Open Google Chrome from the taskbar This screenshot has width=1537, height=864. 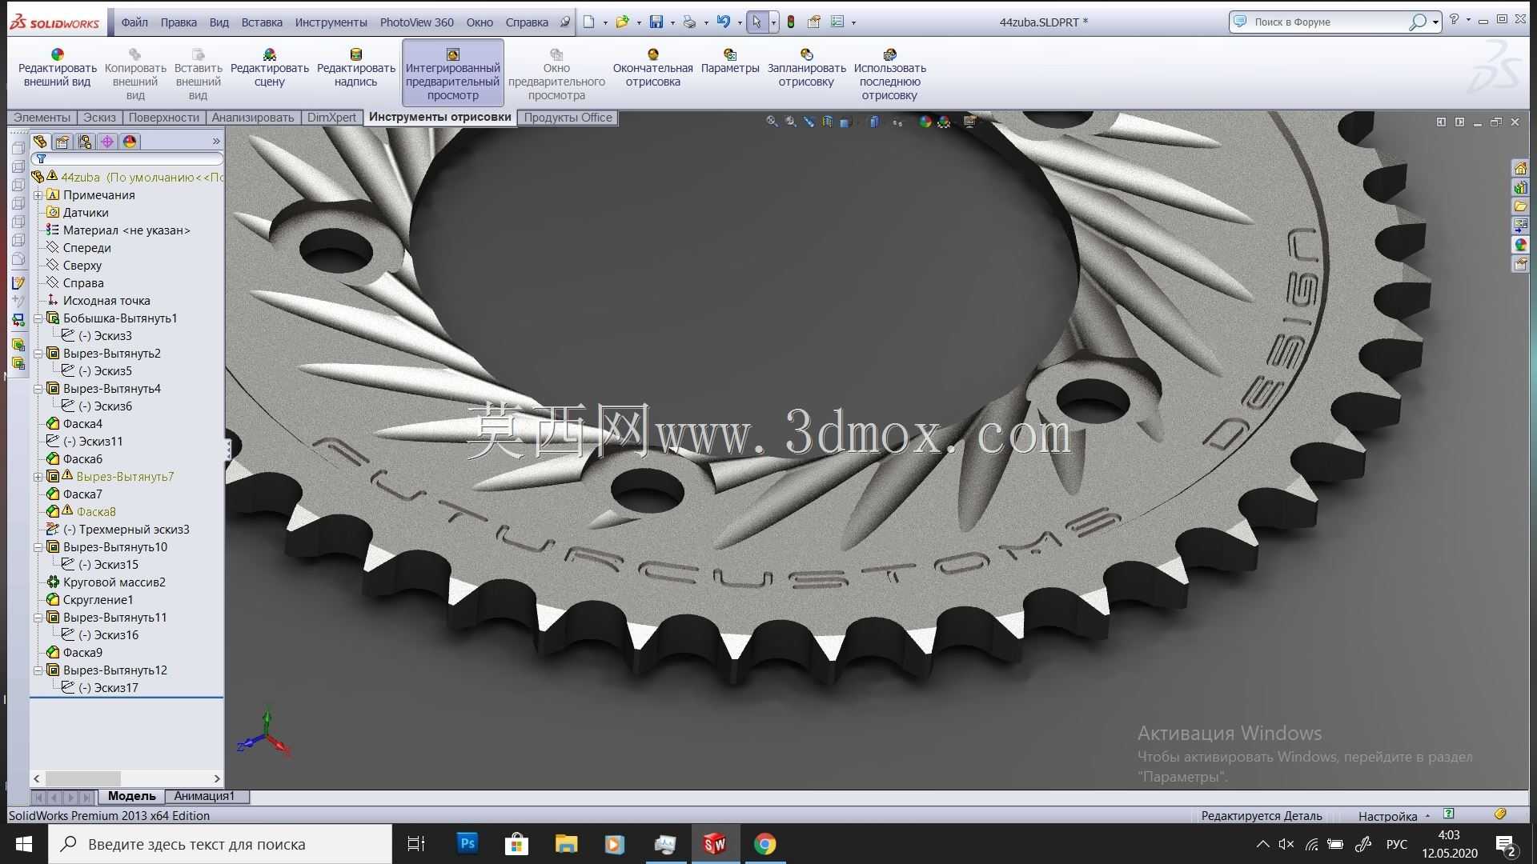point(764,844)
